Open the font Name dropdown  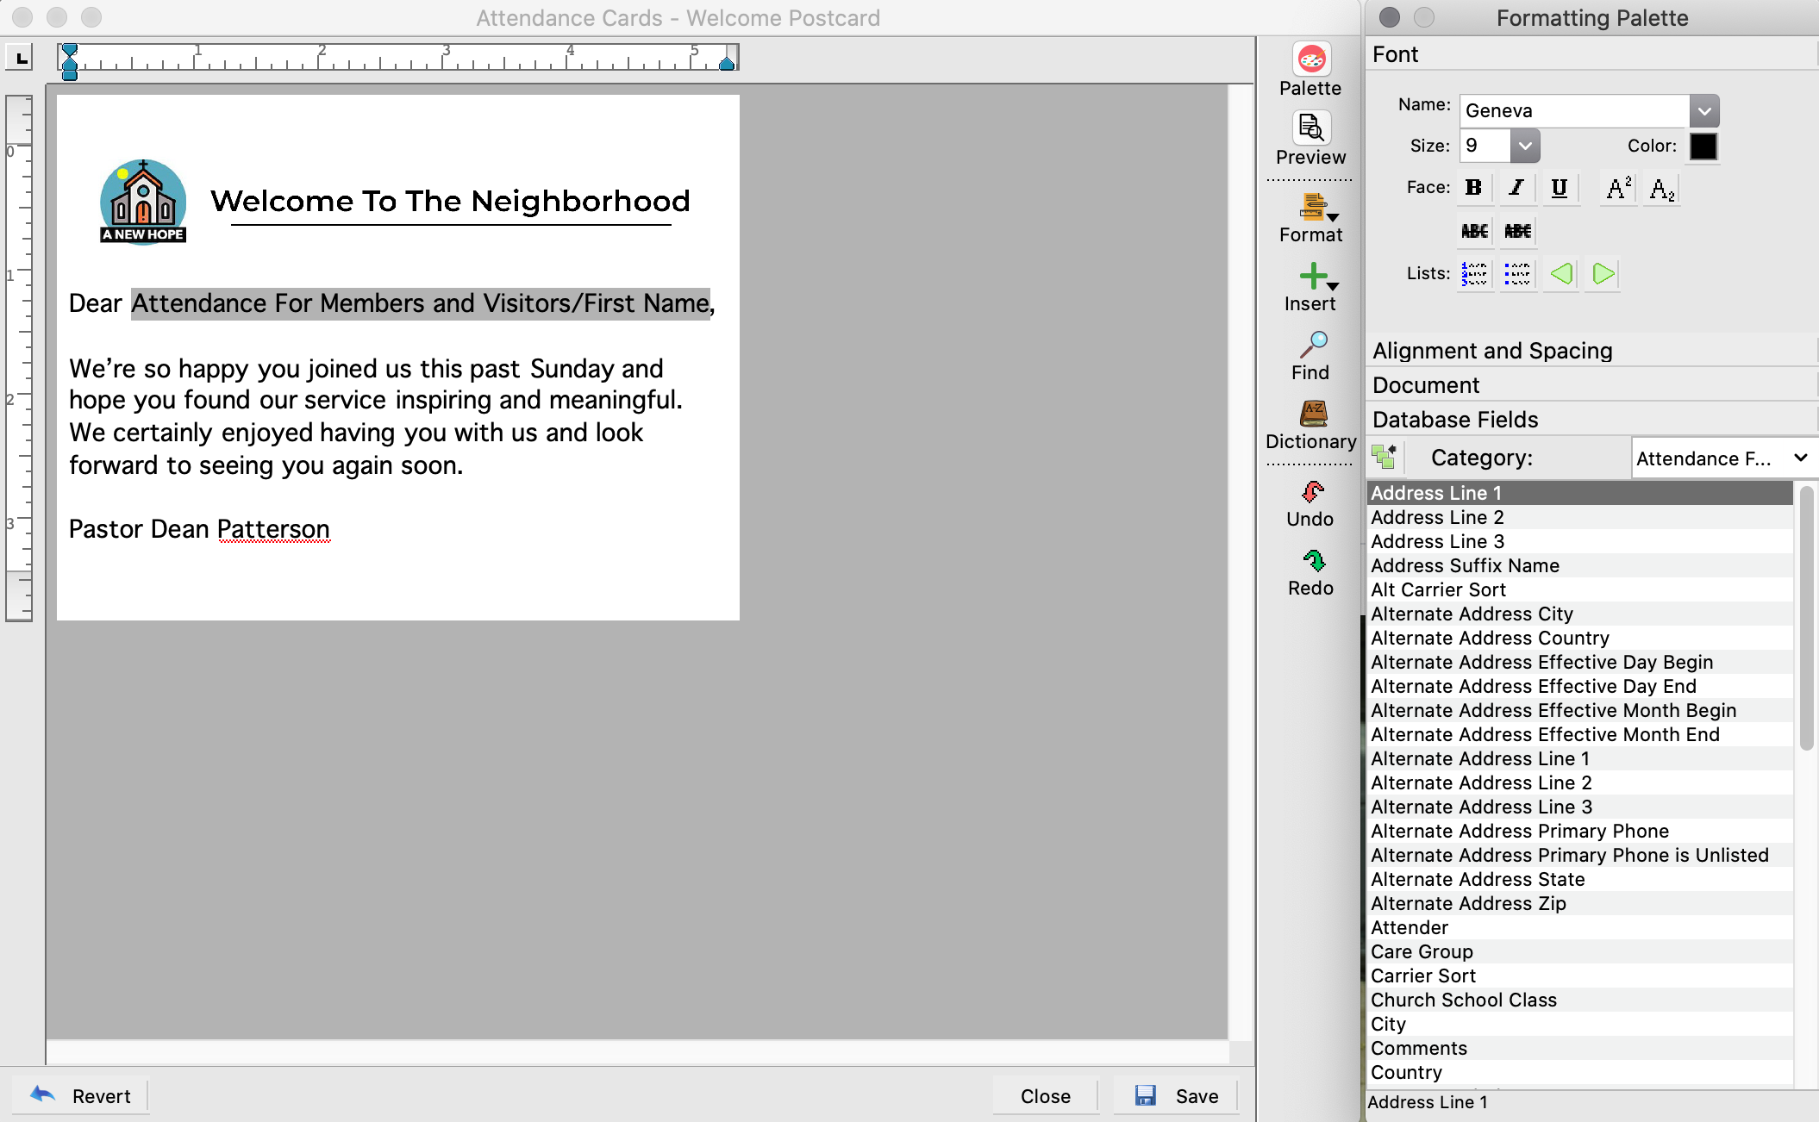pyautogui.click(x=1703, y=111)
